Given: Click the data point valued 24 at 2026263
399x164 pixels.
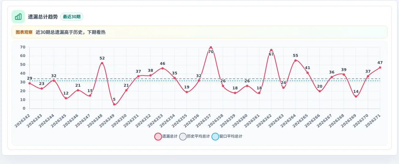Looking at the screenshot, I should (283, 88).
